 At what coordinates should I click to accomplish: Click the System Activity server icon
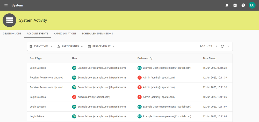[x=9, y=20]
